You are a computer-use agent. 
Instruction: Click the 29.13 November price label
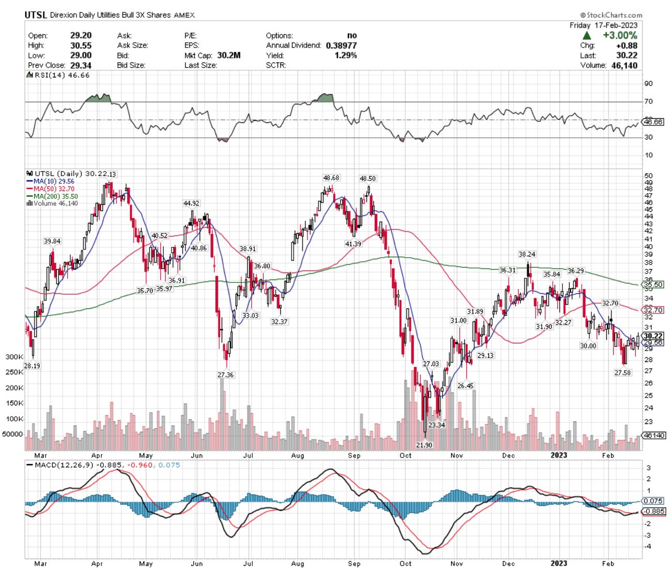485,356
